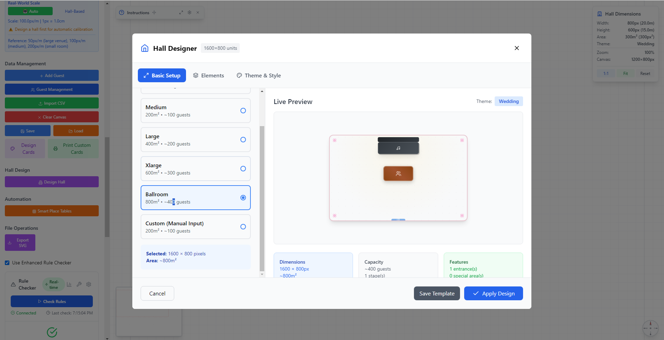
Task: Close the Hall Designer dialog
Action: [516, 48]
